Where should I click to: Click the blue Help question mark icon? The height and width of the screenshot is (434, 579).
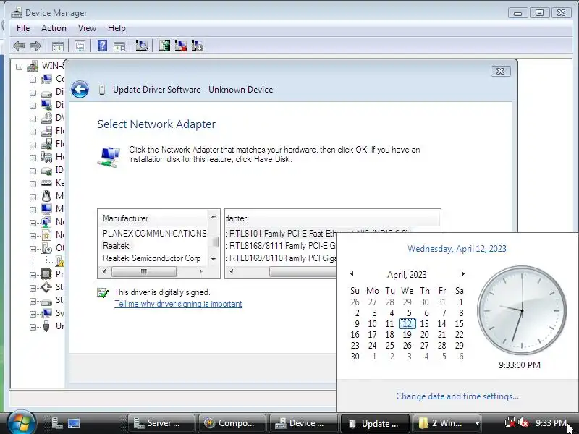(x=102, y=46)
